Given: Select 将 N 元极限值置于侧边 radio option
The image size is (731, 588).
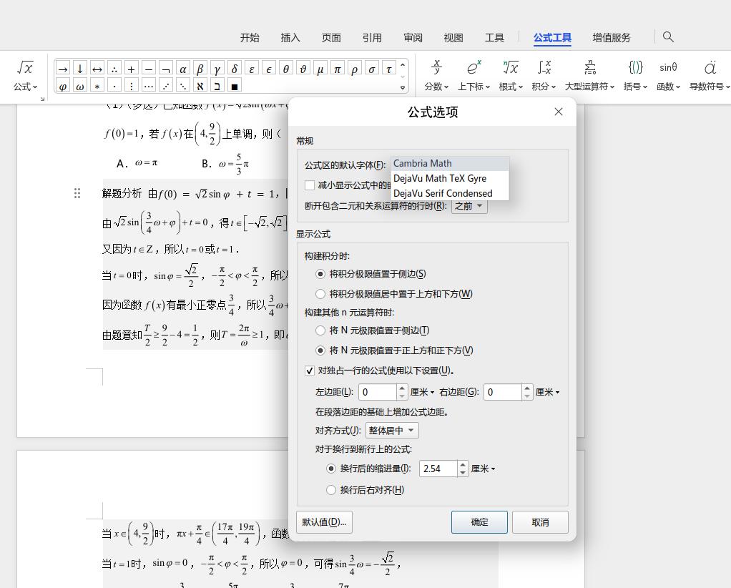Looking at the screenshot, I should [320, 330].
